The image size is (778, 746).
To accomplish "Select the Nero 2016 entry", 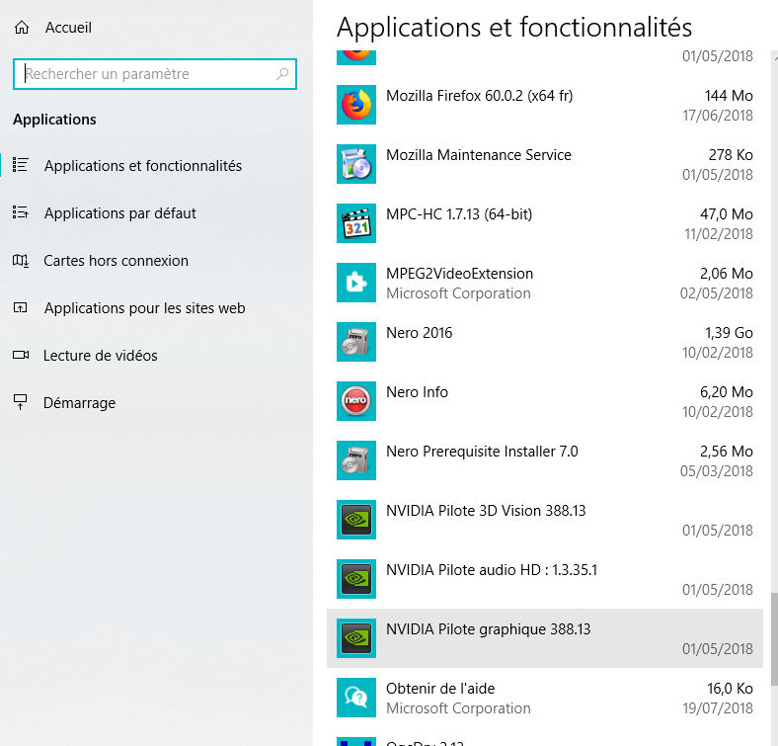I will pyautogui.click(x=545, y=342).
